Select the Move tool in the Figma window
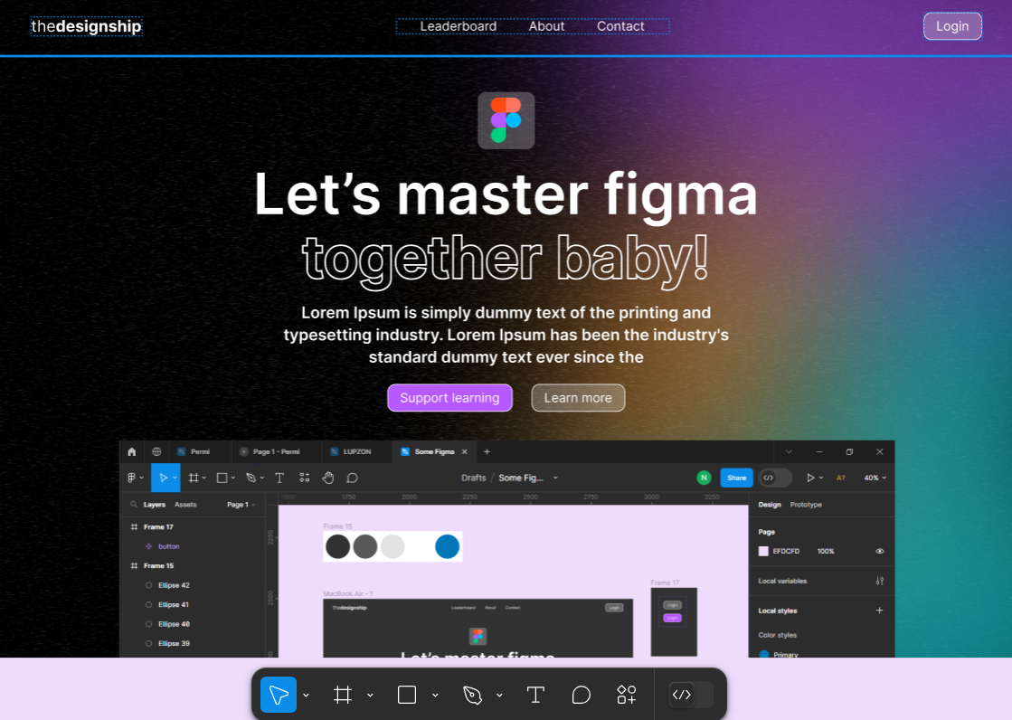1012x720 pixels. pyautogui.click(x=164, y=478)
